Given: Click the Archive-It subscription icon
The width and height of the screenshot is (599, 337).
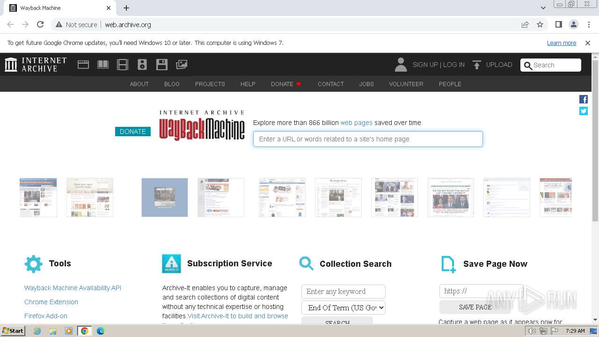Looking at the screenshot, I should (171, 264).
